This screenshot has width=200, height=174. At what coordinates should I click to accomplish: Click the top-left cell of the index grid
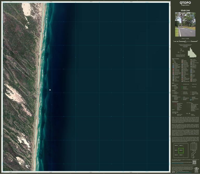tap(176, 145)
